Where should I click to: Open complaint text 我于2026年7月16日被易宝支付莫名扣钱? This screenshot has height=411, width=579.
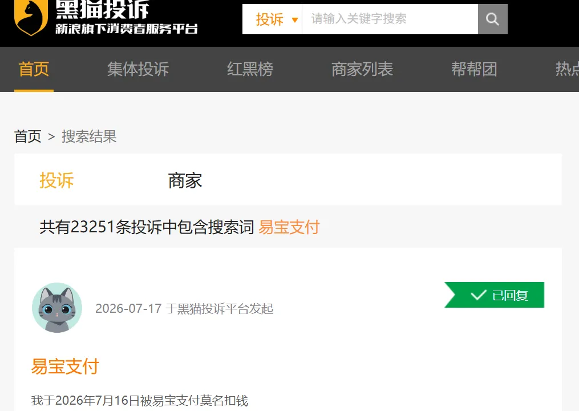click(x=140, y=401)
